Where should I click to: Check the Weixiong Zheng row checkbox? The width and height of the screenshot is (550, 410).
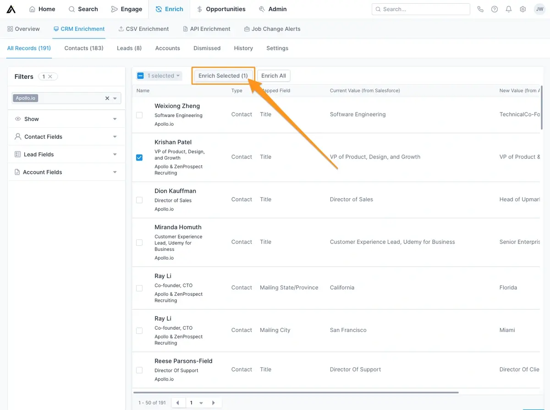(139, 115)
